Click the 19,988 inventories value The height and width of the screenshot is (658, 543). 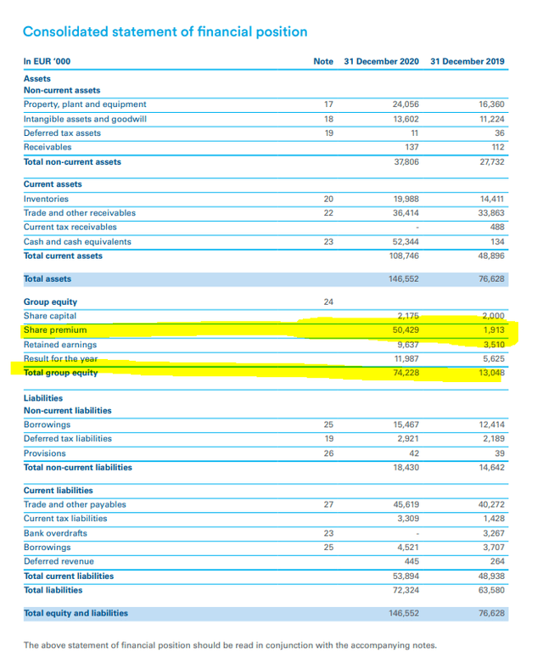point(406,199)
